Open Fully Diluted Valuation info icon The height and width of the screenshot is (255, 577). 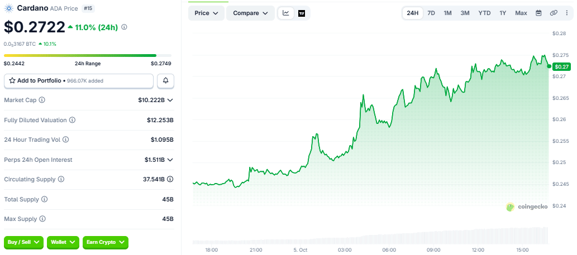click(x=73, y=120)
